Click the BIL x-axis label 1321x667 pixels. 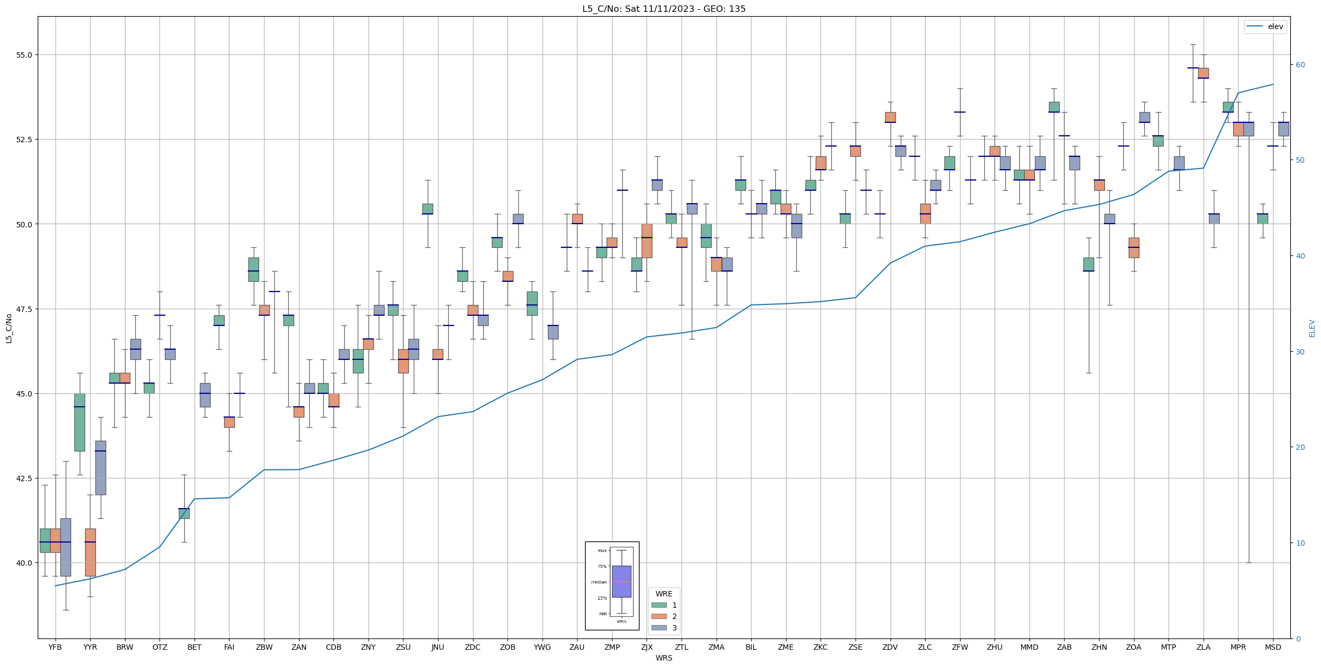(751, 647)
